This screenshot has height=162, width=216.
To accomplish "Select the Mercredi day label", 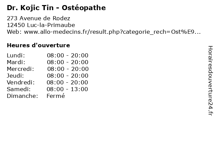I will click(20, 69).
